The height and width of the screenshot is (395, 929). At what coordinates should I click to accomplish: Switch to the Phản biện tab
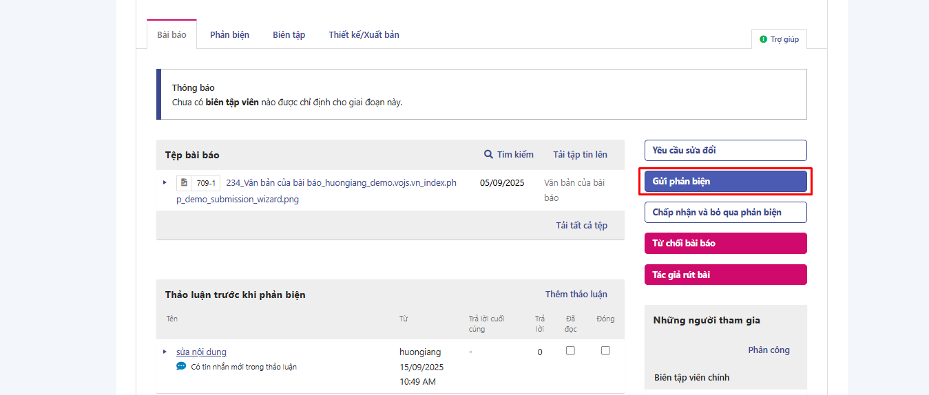pyautogui.click(x=229, y=34)
